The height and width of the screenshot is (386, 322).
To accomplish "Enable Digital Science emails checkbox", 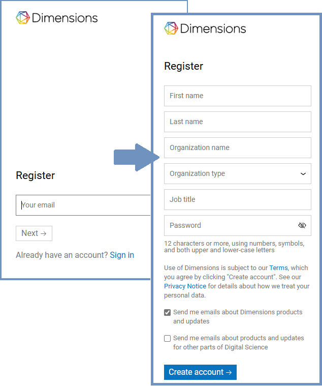I will (x=168, y=339).
